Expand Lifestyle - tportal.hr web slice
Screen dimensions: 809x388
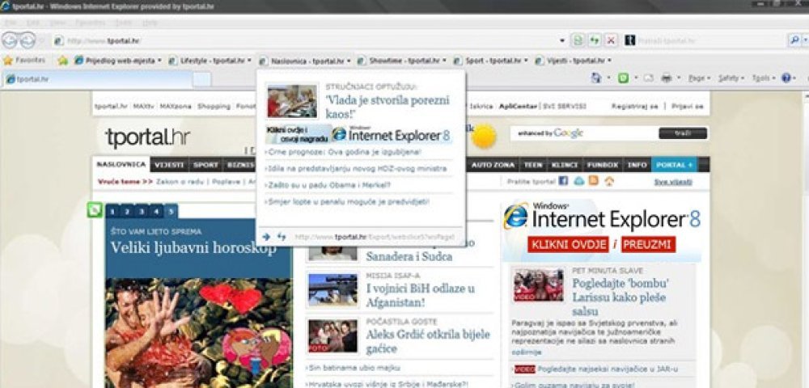tap(250, 61)
